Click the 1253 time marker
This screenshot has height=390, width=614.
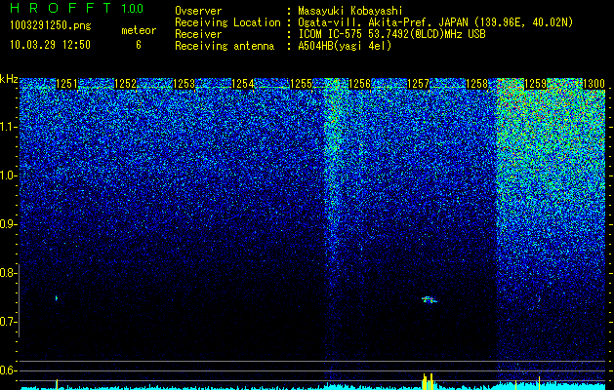(184, 84)
